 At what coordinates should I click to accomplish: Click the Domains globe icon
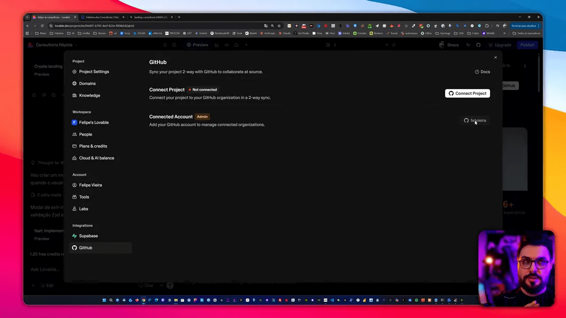tap(74, 83)
